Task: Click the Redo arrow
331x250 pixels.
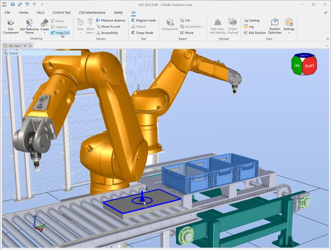Action: click(34, 4)
